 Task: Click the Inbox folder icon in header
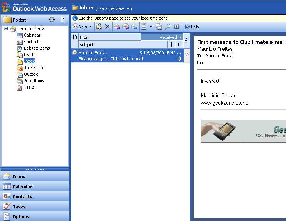(x=75, y=7)
